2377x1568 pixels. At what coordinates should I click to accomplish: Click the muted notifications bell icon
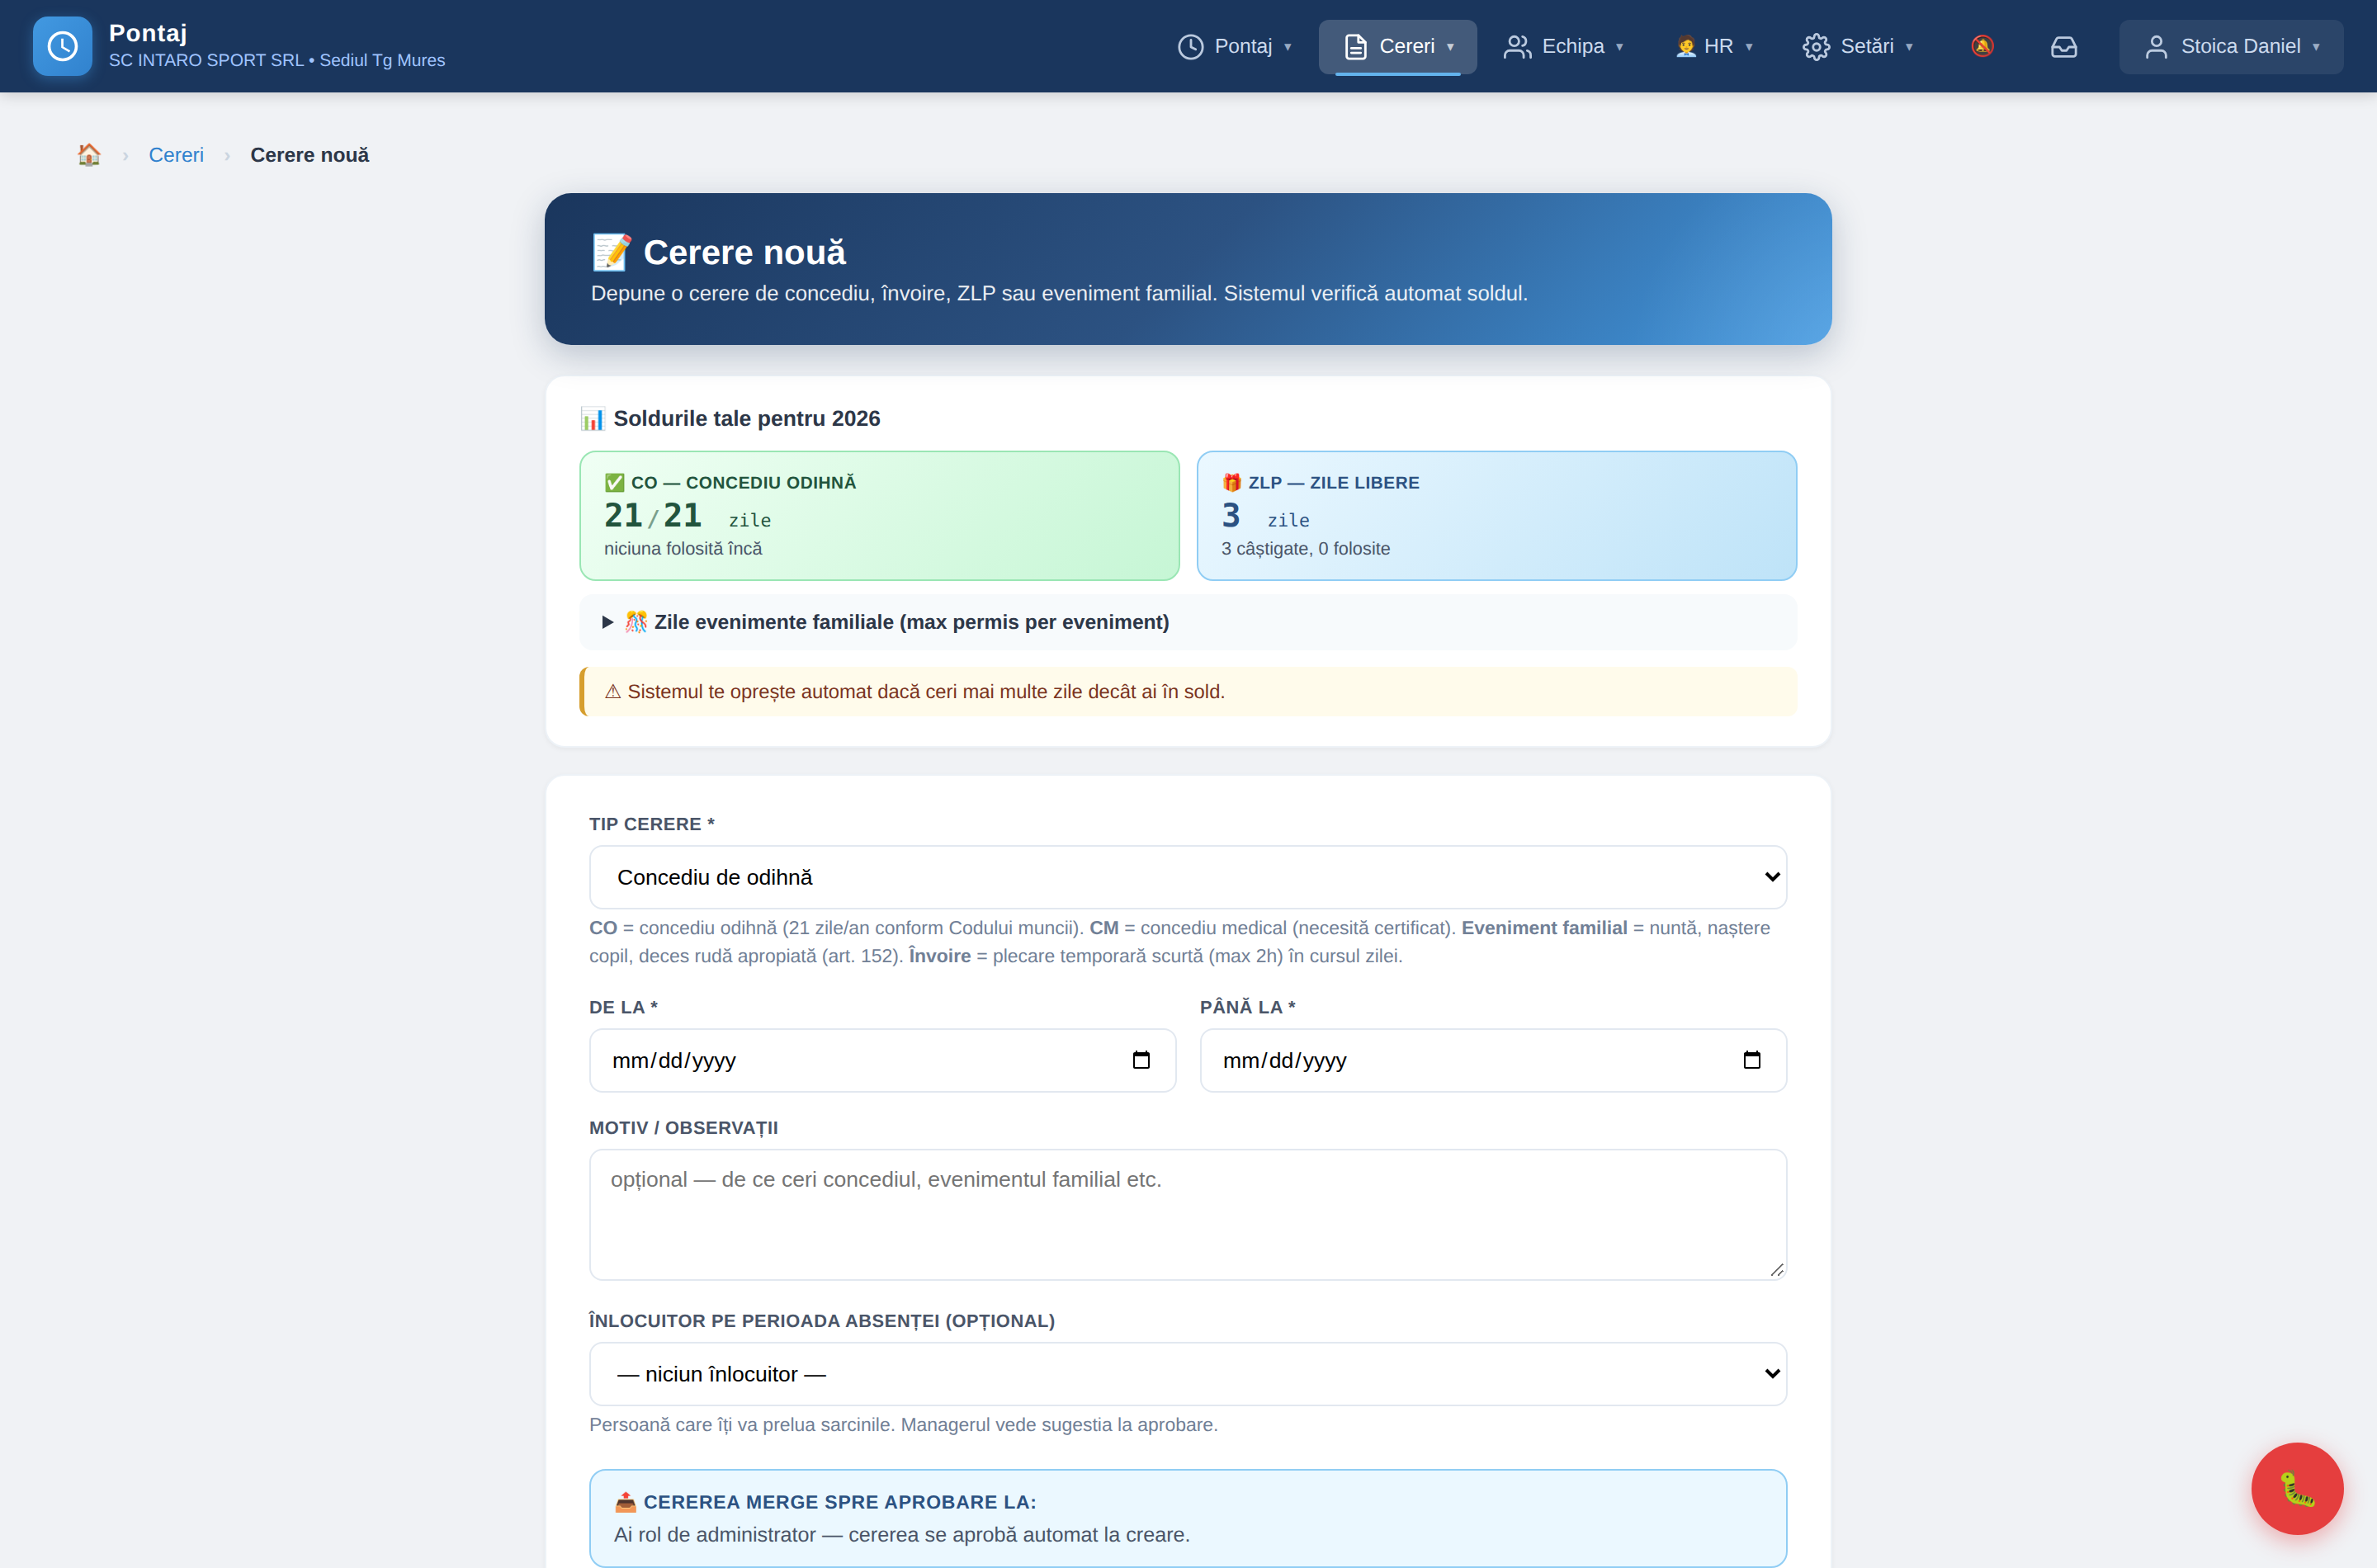[x=1982, y=46]
